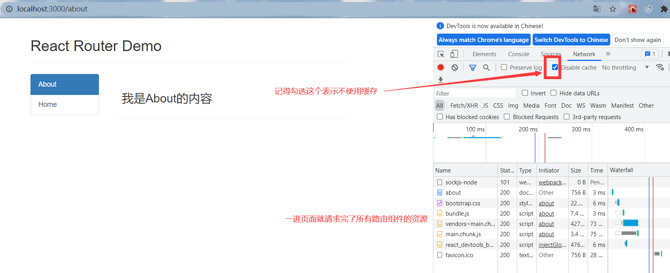Bookmark this page with the star icon
The width and height of the screenshot is (670, 273).
pyautogui.click(x=613, y=9)
